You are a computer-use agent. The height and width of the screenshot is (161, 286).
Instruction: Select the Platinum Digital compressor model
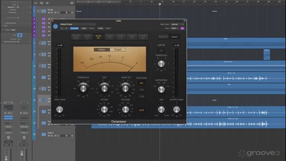[76, 37]
